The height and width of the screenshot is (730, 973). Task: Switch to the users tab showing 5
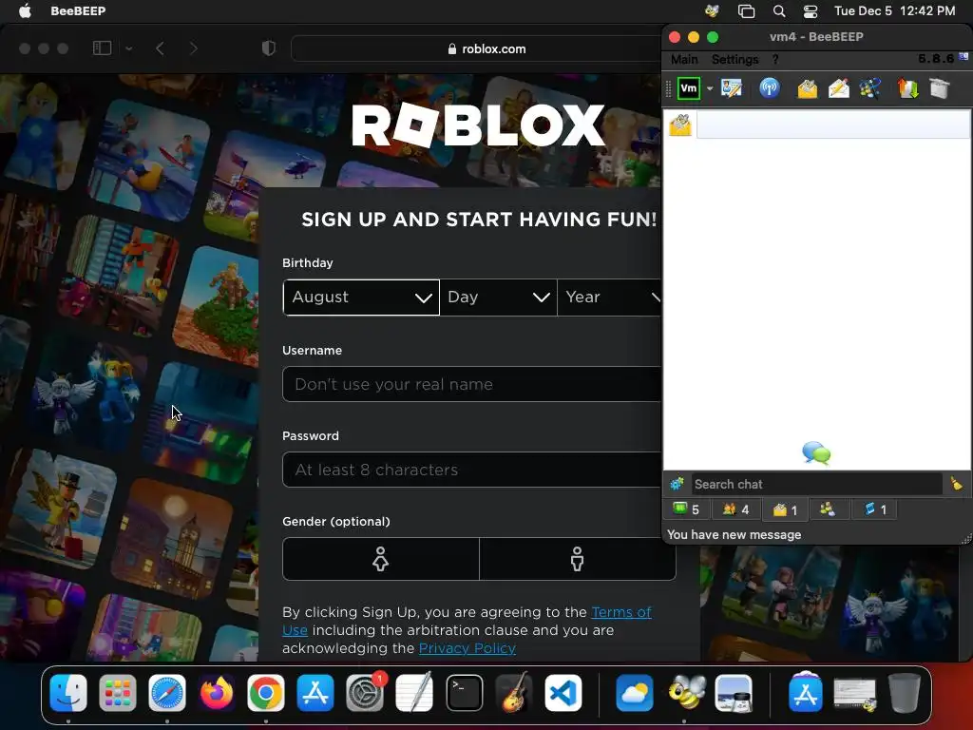point(686,509)
